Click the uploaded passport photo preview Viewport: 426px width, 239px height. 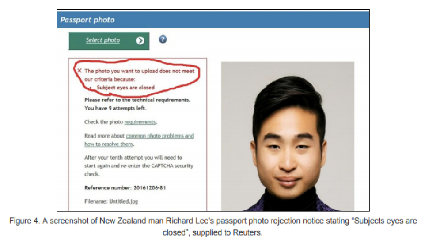pos(288,136)
